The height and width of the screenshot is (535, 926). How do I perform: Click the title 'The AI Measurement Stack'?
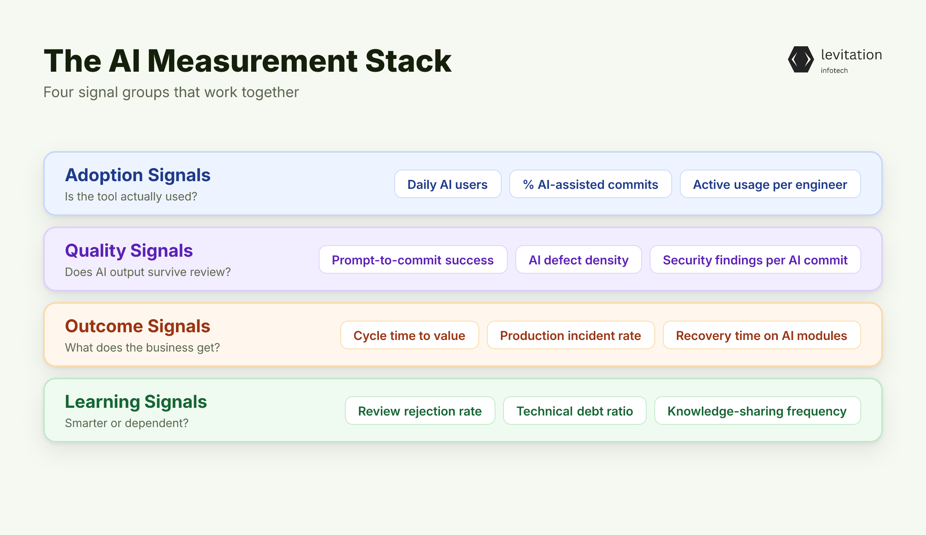pyautogui.click(x=247, y=61)
